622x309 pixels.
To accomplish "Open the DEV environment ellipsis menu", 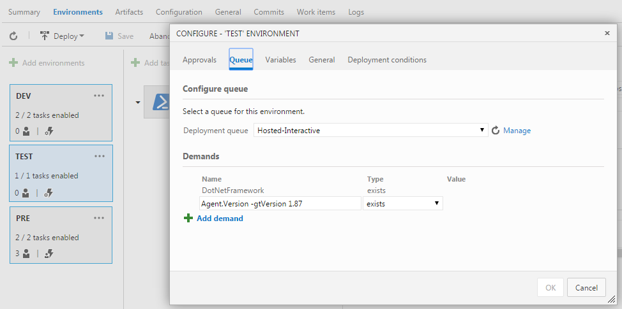I will pyautogui.click(x=99, y=96).
